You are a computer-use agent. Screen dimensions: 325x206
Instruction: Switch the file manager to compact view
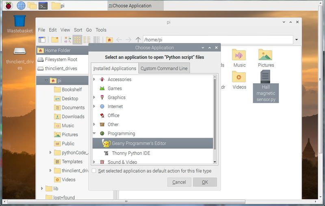tap(87, 39)
